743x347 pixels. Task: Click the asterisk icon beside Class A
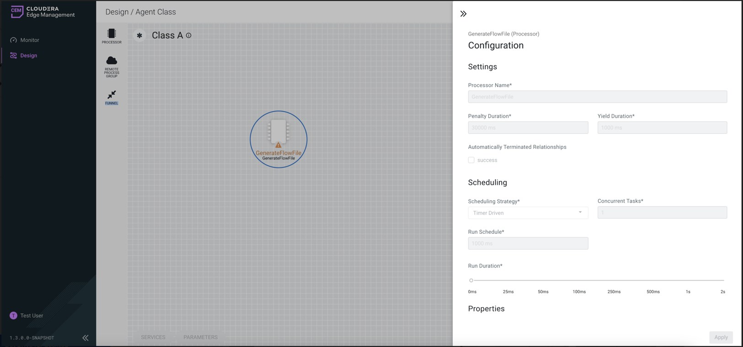[x=139, y=36]
